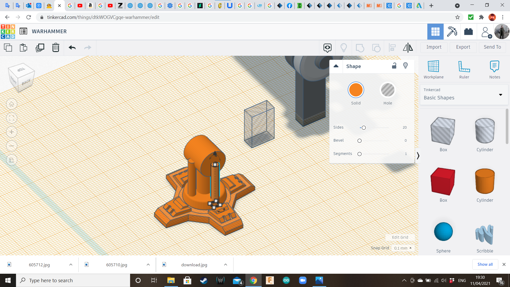Collapse the Shape panel arrow
The width and height of the screenshot is (510, 287).
coord(336,66)
